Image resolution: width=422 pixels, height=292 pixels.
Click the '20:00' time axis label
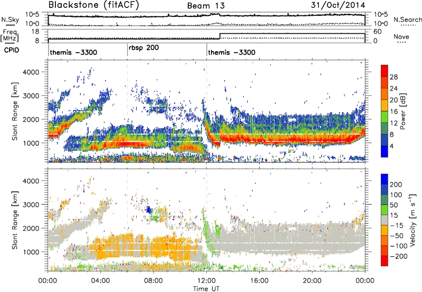(312, 281)
